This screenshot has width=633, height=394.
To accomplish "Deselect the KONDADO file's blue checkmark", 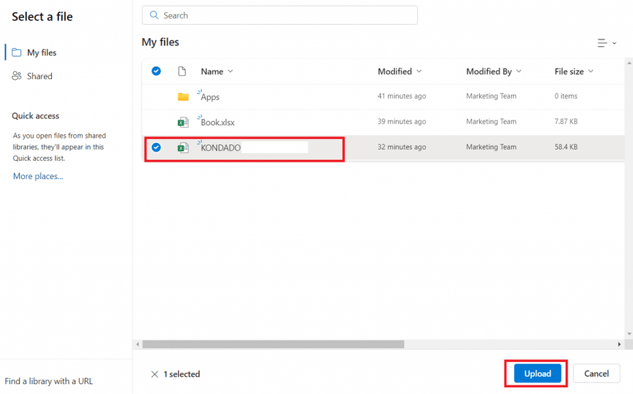I will pos(156,147).
